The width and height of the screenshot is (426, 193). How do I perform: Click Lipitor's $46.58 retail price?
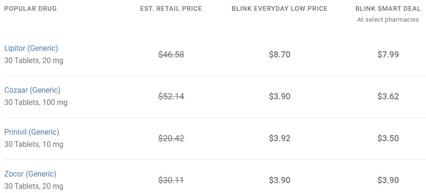(x=171, y=55)
